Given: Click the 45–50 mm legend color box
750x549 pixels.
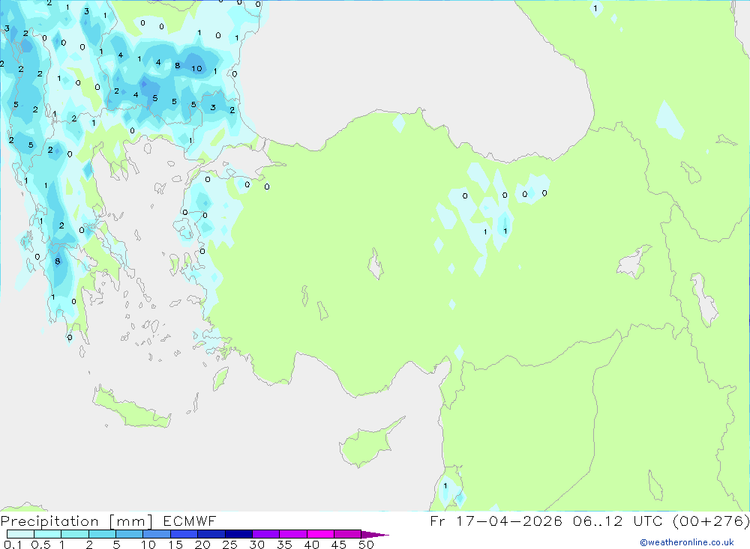Looking at the screenshot, I should [x=347, y=534].
